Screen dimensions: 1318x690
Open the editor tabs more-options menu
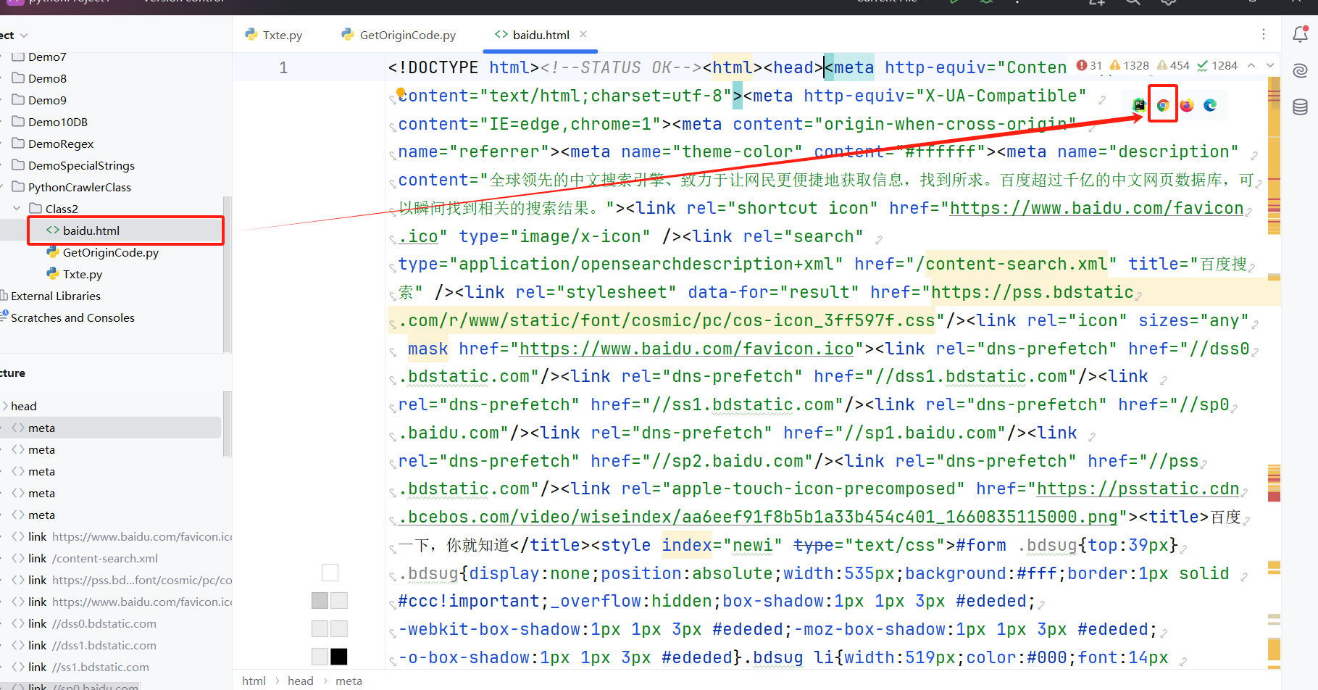click(x=1264, y=34)
